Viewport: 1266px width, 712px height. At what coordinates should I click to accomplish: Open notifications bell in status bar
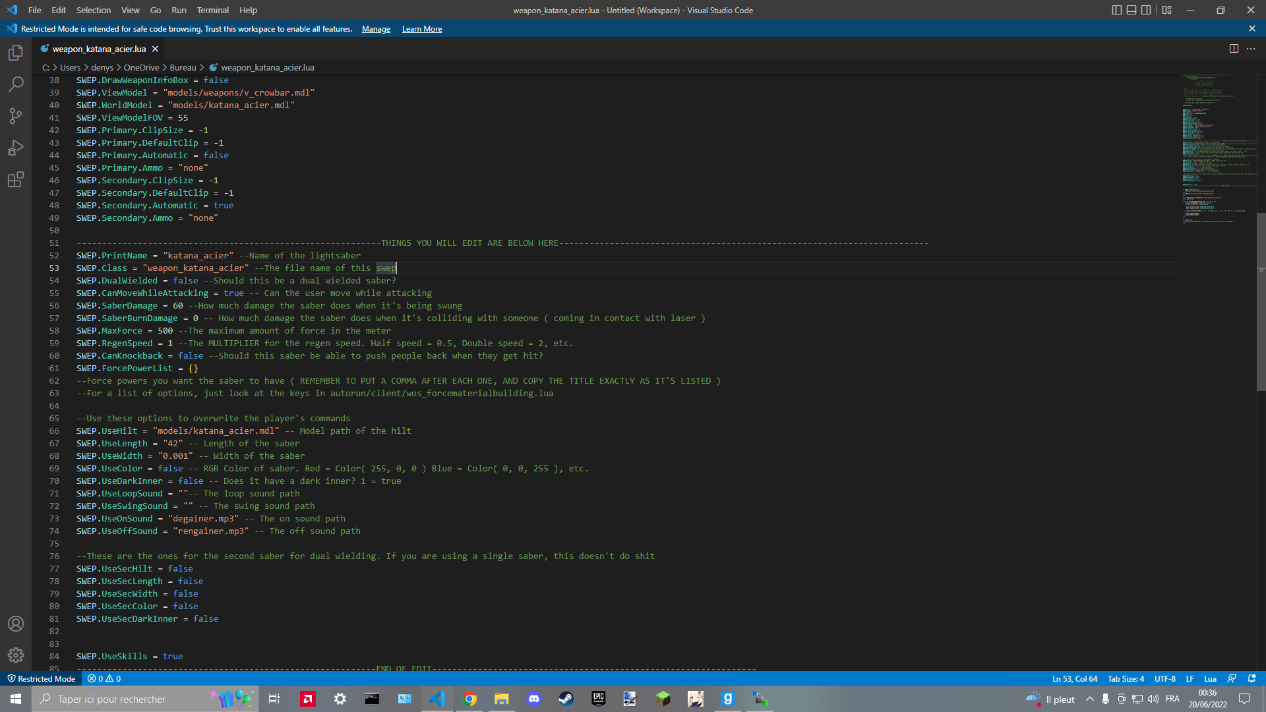tap(1251, 678)
